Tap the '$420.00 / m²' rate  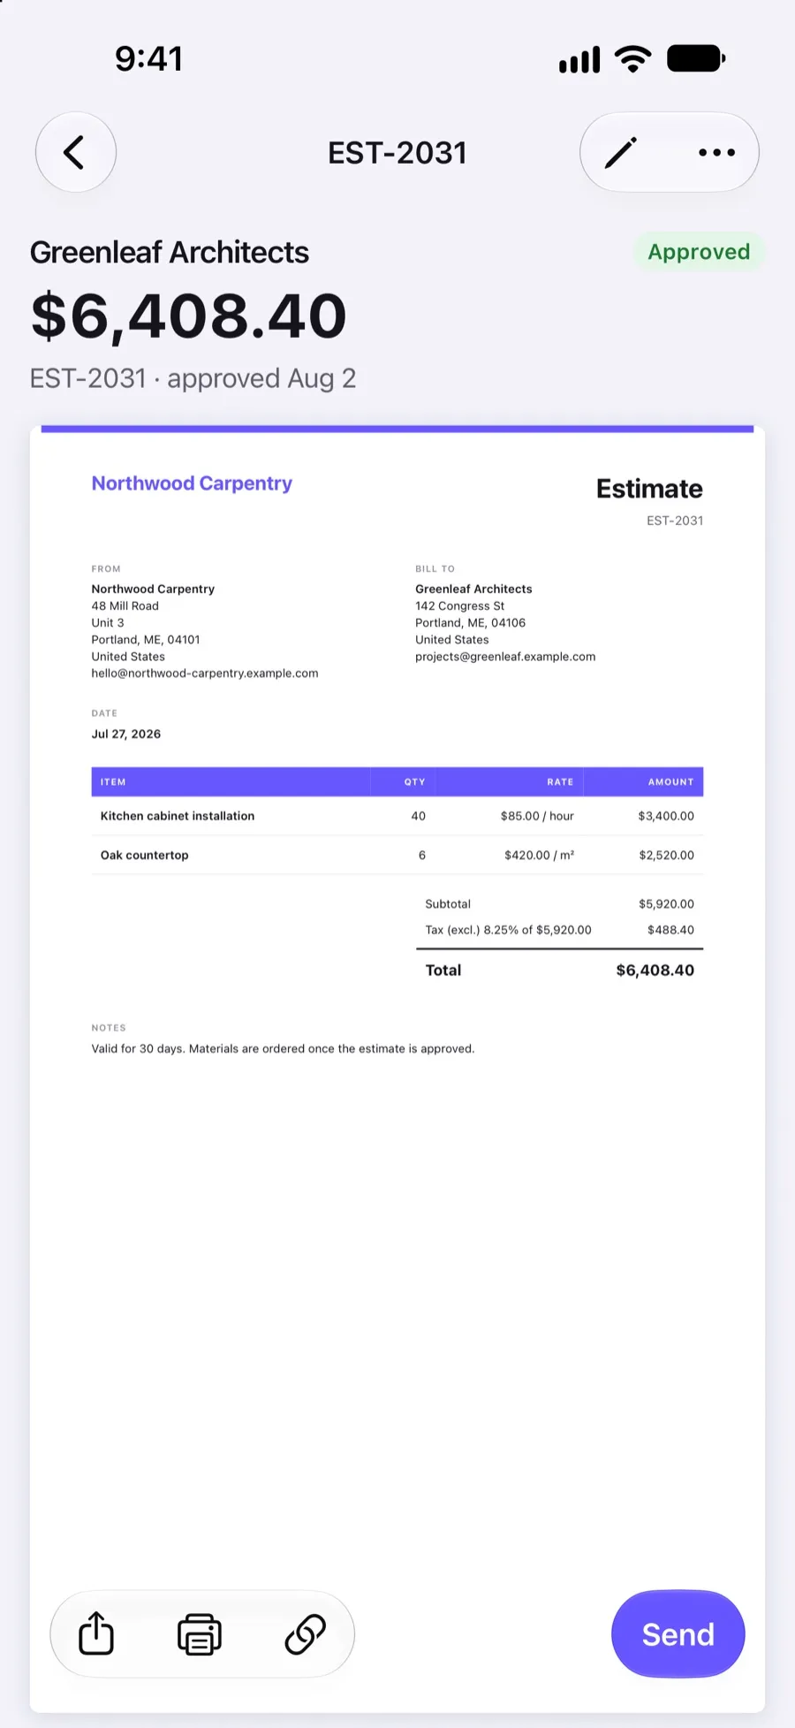tap(540, 856)
